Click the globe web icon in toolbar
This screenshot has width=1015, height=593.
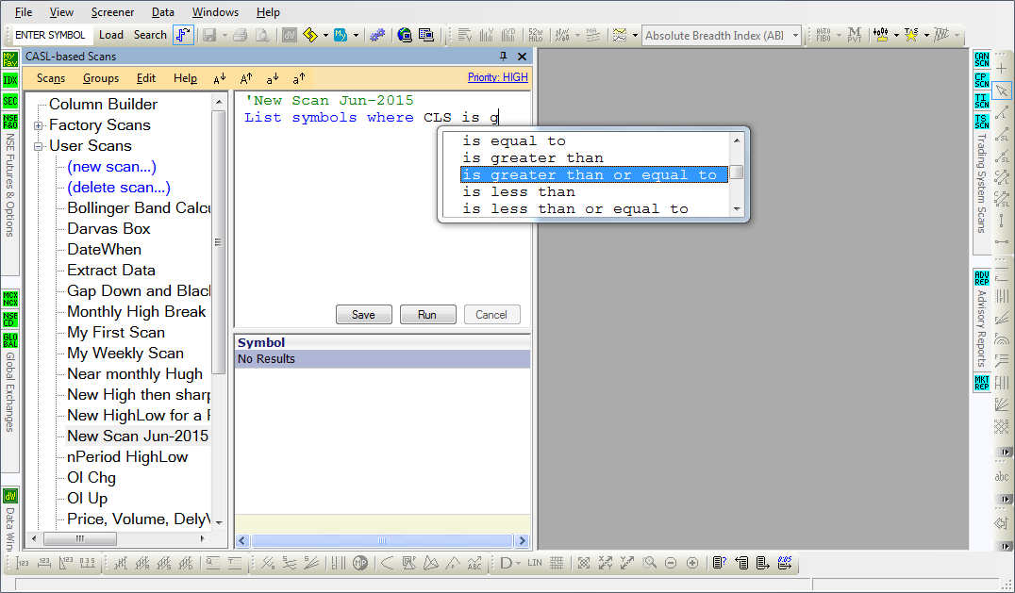[x=405, y=35]
